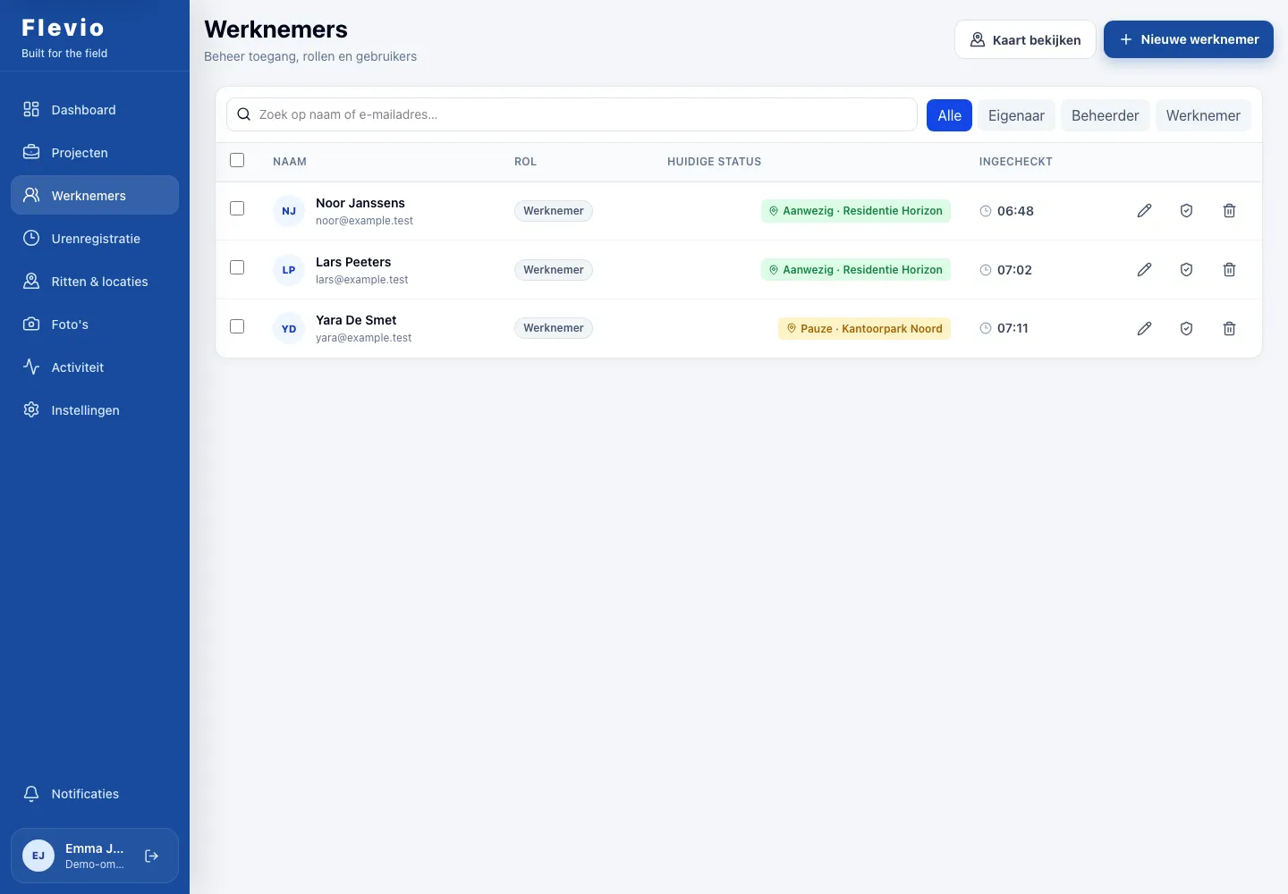1288x894 pixels.
Task: Click the Kaart bekijken button
Action: tap(1025, 39)
